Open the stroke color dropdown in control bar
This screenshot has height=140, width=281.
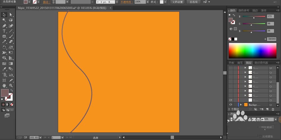click(38, 2)
